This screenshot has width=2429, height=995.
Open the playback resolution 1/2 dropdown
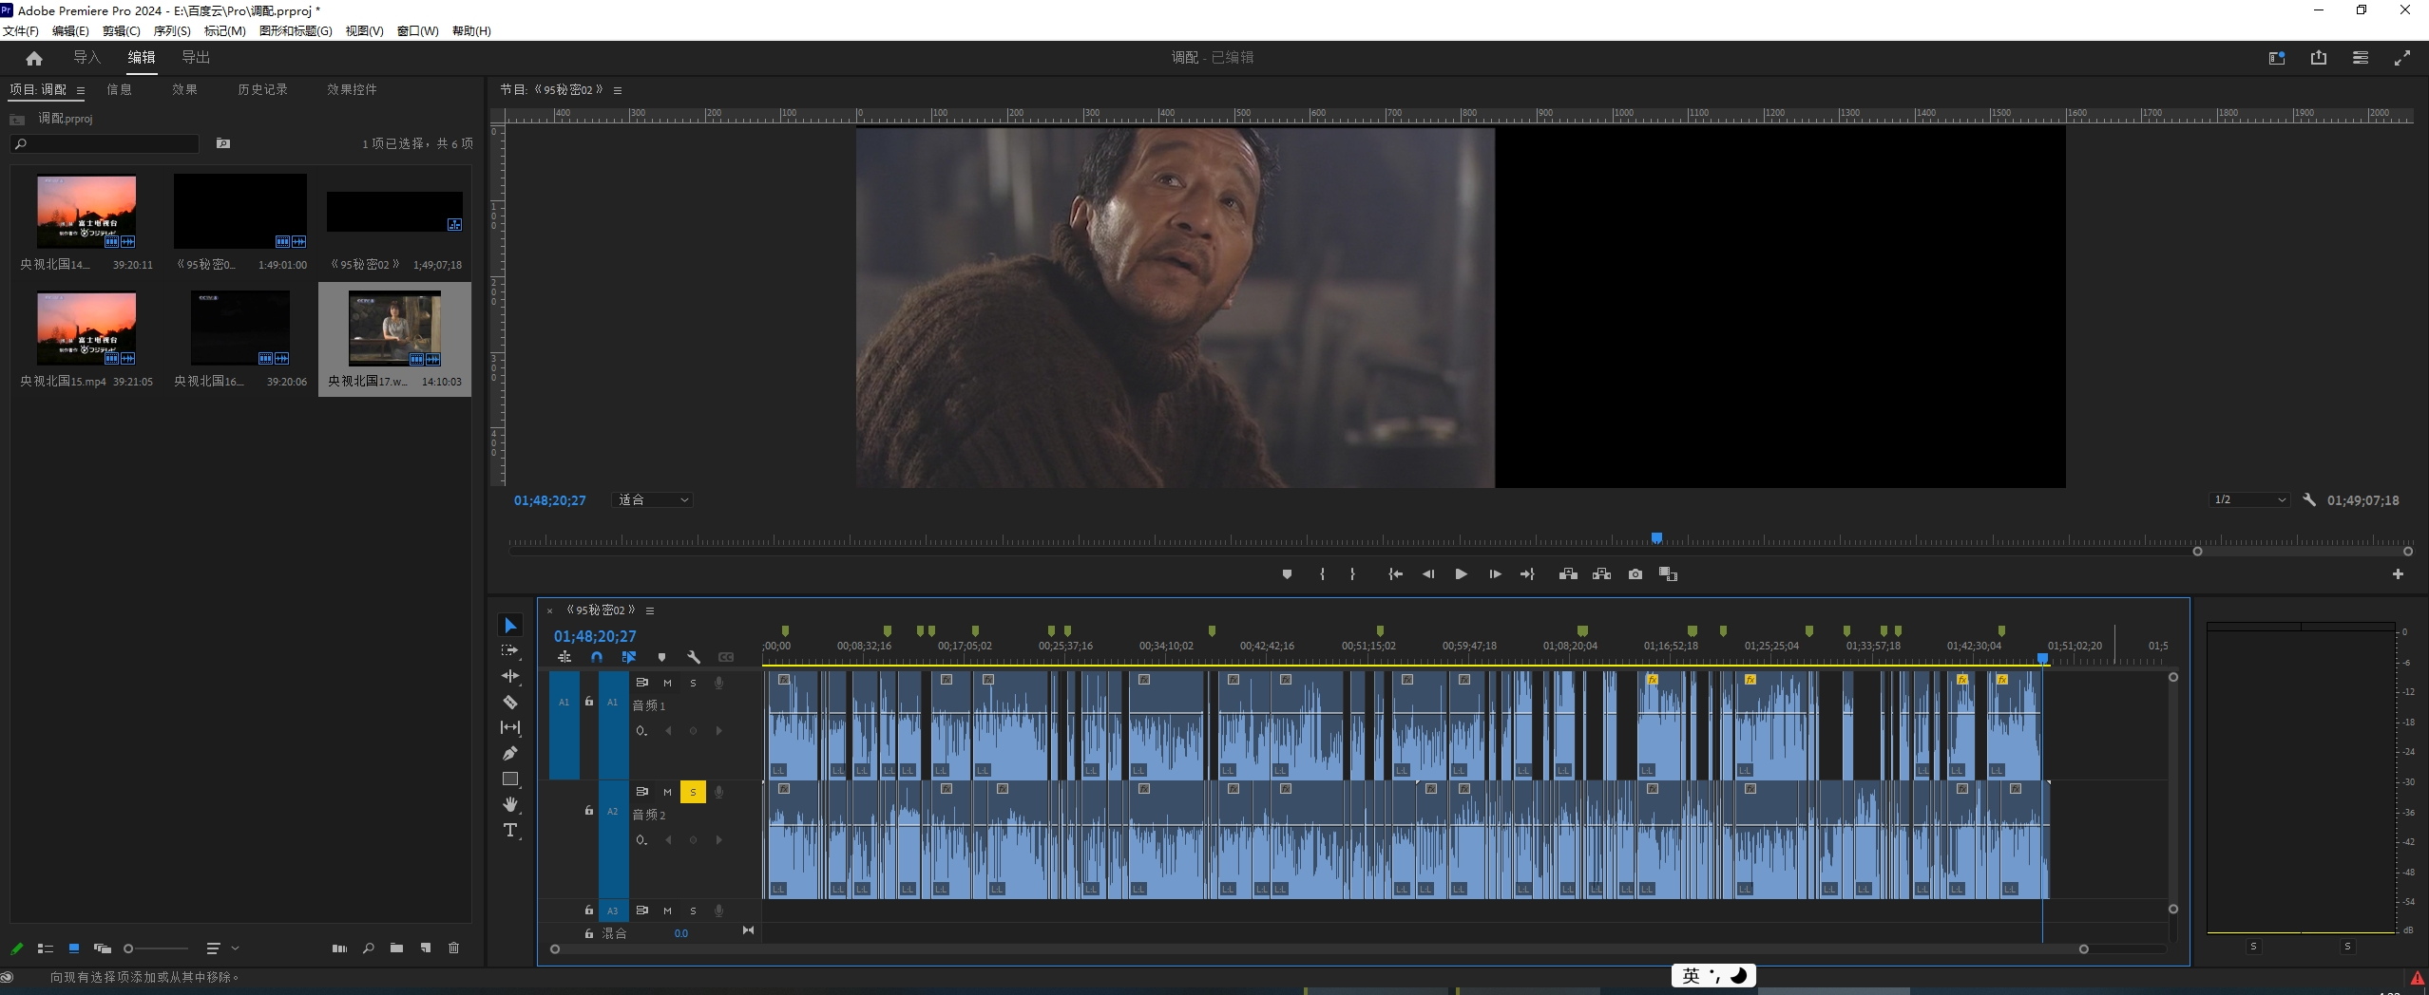pyautogui.click(x=2248, y=500)
